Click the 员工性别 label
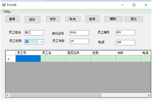This screenshot has width=152, height=100. click(x=15, y=41)
